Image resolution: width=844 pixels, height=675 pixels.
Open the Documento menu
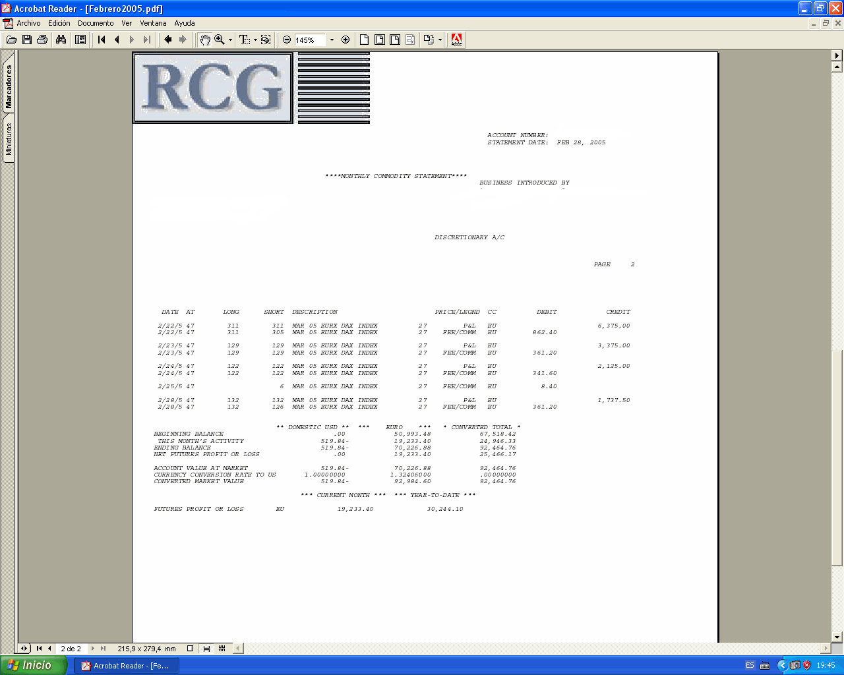pos(96,23)
